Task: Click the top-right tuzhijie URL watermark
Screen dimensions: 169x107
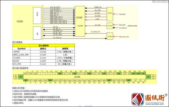Action: (161, 2)
